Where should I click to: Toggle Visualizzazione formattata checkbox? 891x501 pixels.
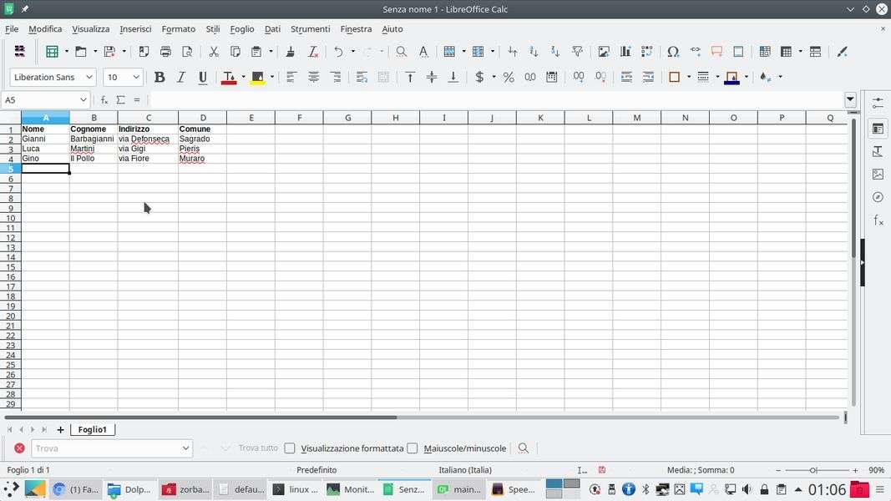(290, 448)
